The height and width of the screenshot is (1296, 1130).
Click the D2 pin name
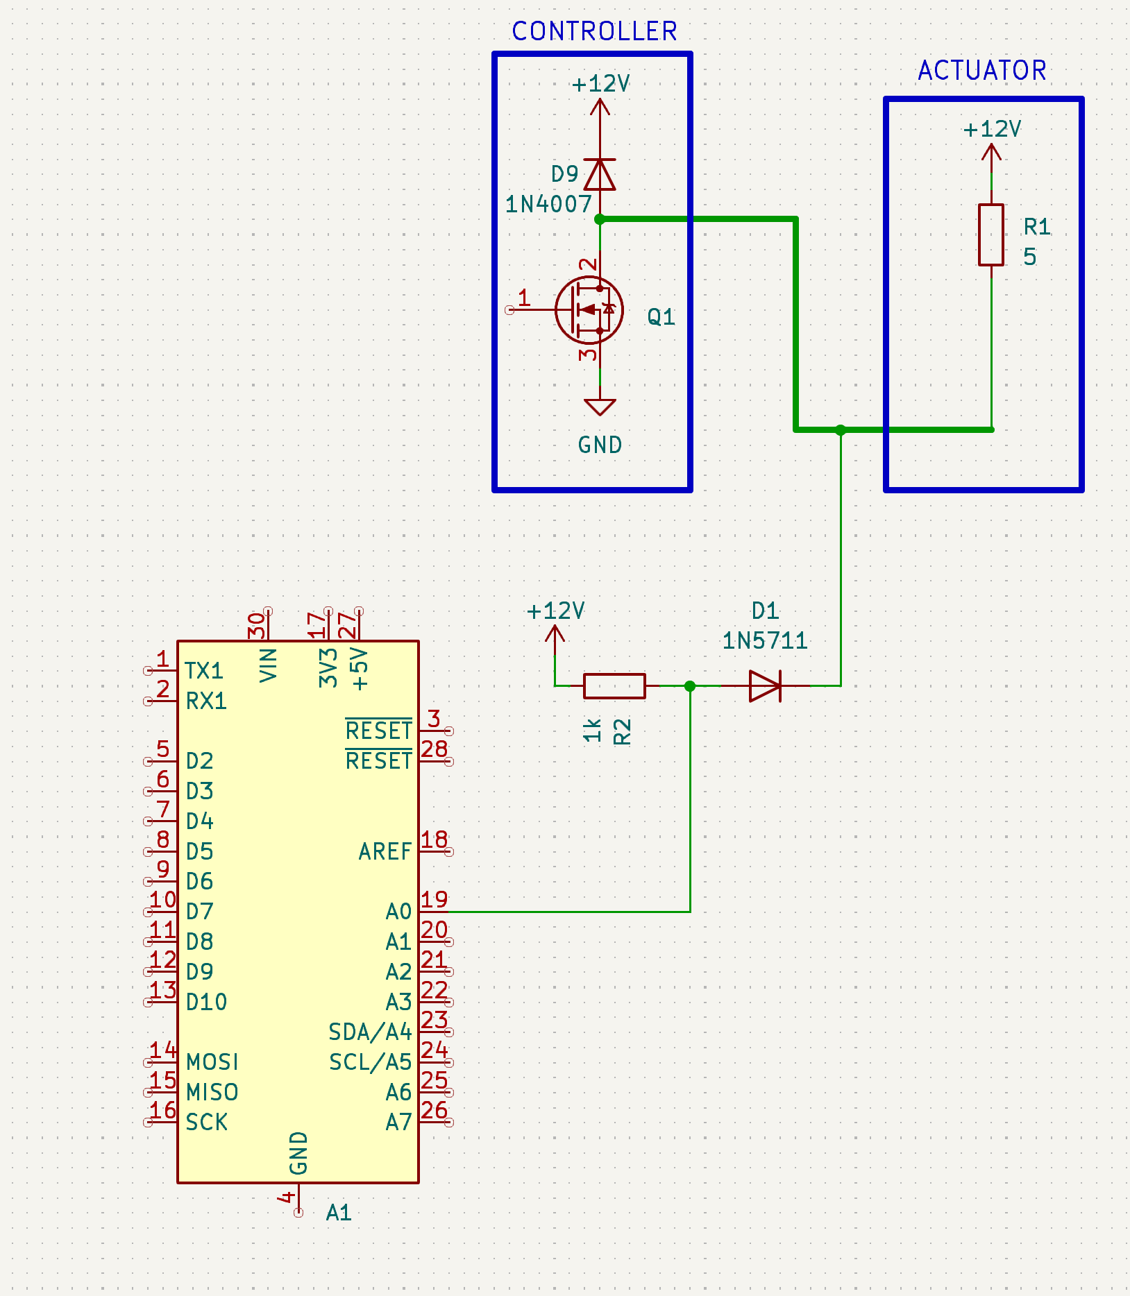click(200, 761)
